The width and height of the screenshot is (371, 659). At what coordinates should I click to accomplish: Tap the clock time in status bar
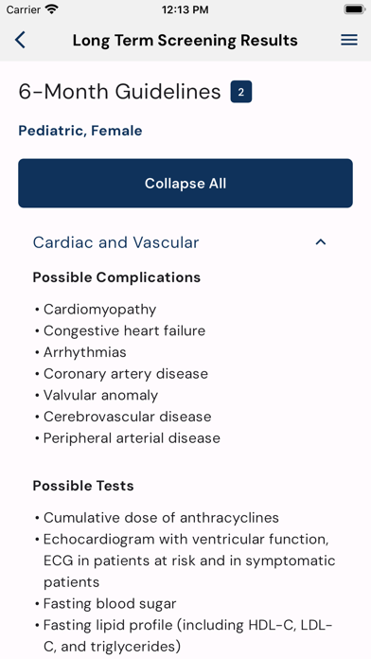click(185, 9)
